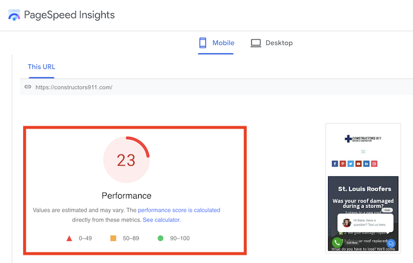This screenshot has width=413, height=263.
Task: Click the blue chat bubble icon
Action: (x=391, y=243)
